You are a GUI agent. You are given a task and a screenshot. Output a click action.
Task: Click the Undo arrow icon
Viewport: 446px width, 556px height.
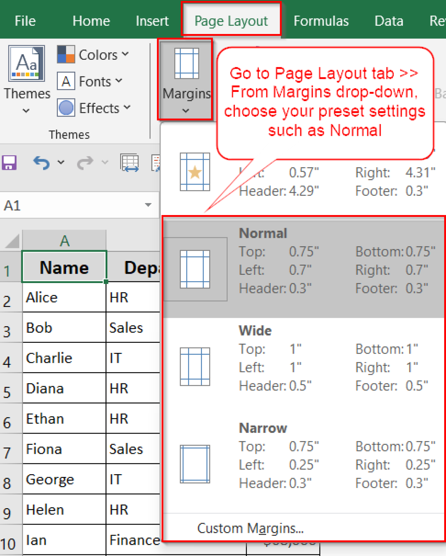pyautogui.click(x=41, y=163)
